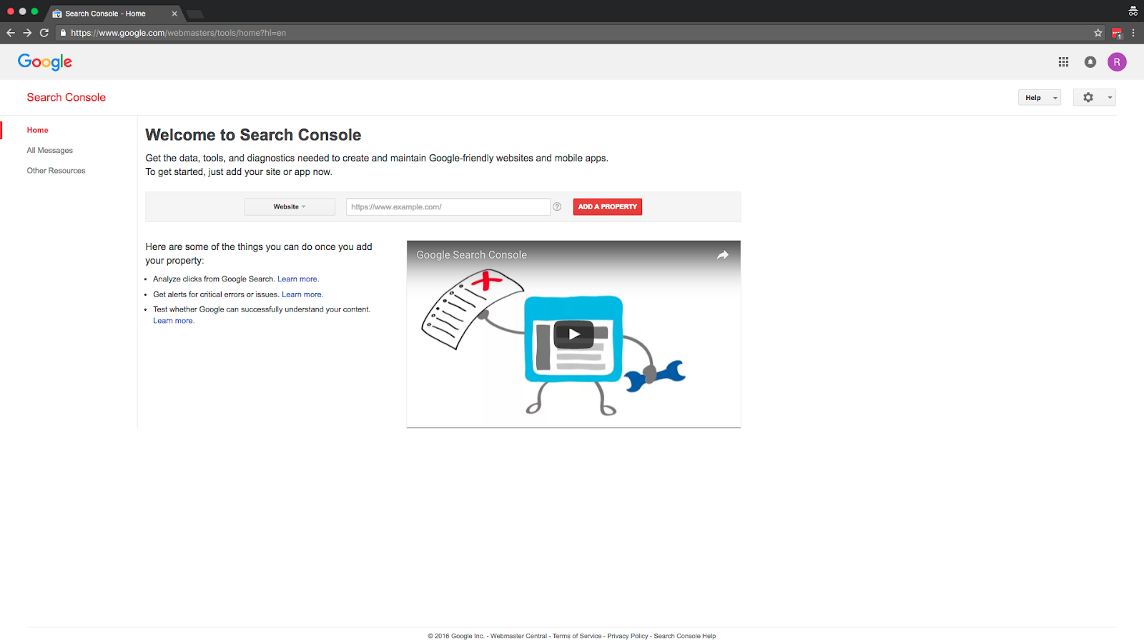Open All Messages in the sidebar
This screenshot has width=1144, height=643.
click(x=50, y=151)
